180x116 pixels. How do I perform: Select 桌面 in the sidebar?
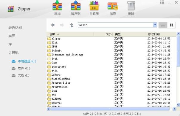[x=12, y=36]
